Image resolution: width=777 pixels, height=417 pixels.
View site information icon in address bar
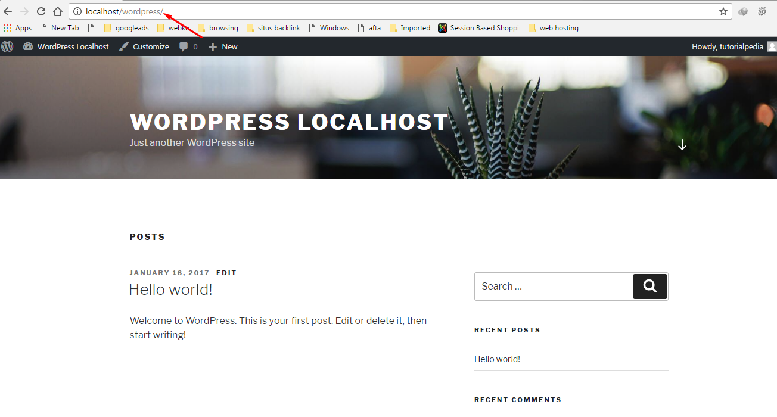[x=77, y=11]
